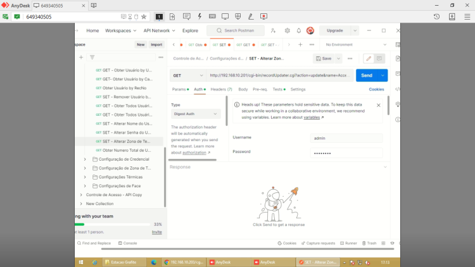This screenshot has width=475, height=267.
Task: Switch to the Params tab
Action: click(x=180, y=89)
